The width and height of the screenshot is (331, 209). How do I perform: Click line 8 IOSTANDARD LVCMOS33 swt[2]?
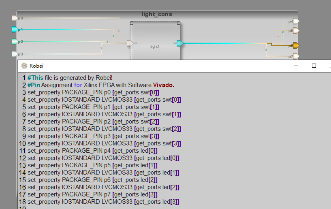[x=104, y=129]
